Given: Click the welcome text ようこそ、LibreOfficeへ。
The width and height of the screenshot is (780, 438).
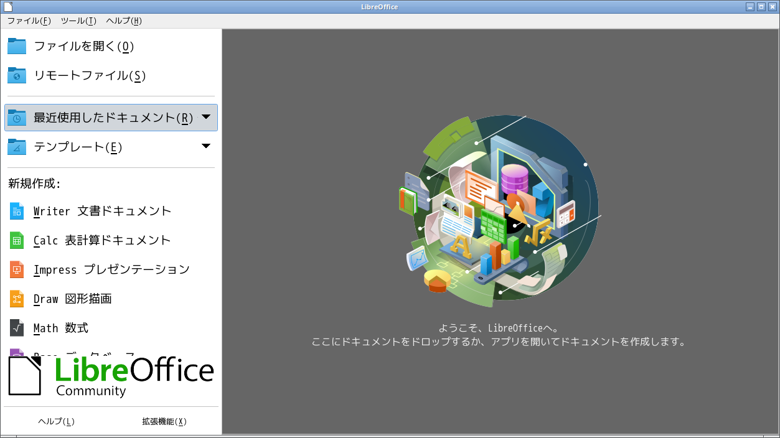Looking at the screenshot, I should [x=499, y=328].
